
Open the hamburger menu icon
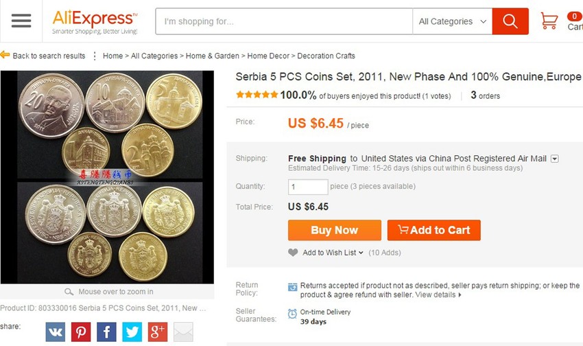tap(21, 21)
